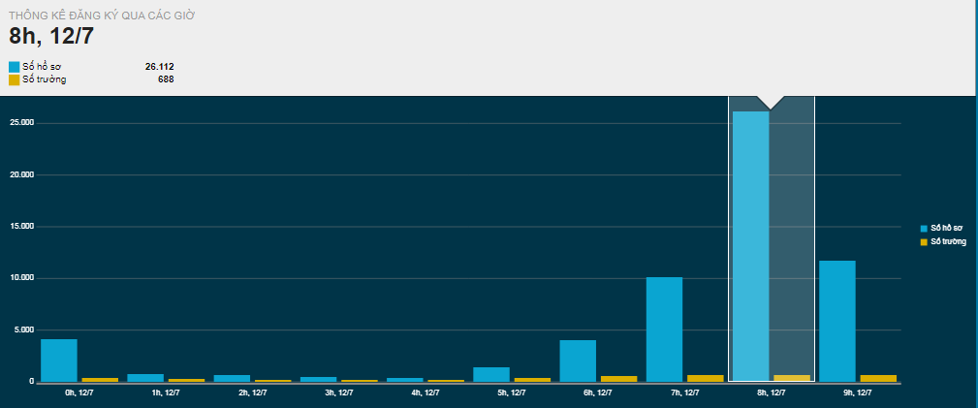Viewport: 978px width, 408px height.
Task: Click the chart title Thống kê đăng ký qua các giờ
Action: (x=106, y=16)
